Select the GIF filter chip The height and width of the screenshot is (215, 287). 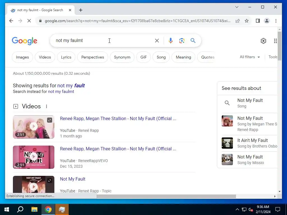[x=143, y=57]
